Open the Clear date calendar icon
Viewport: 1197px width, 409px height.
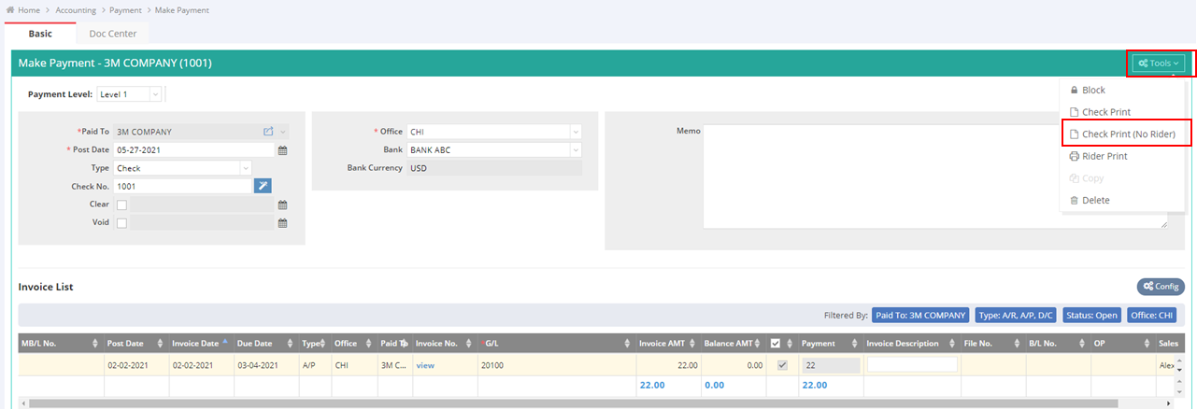coord(282,204)
